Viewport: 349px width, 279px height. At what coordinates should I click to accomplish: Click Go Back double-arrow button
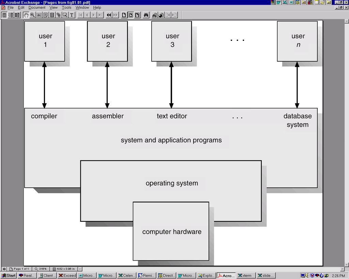pos(109,15)
